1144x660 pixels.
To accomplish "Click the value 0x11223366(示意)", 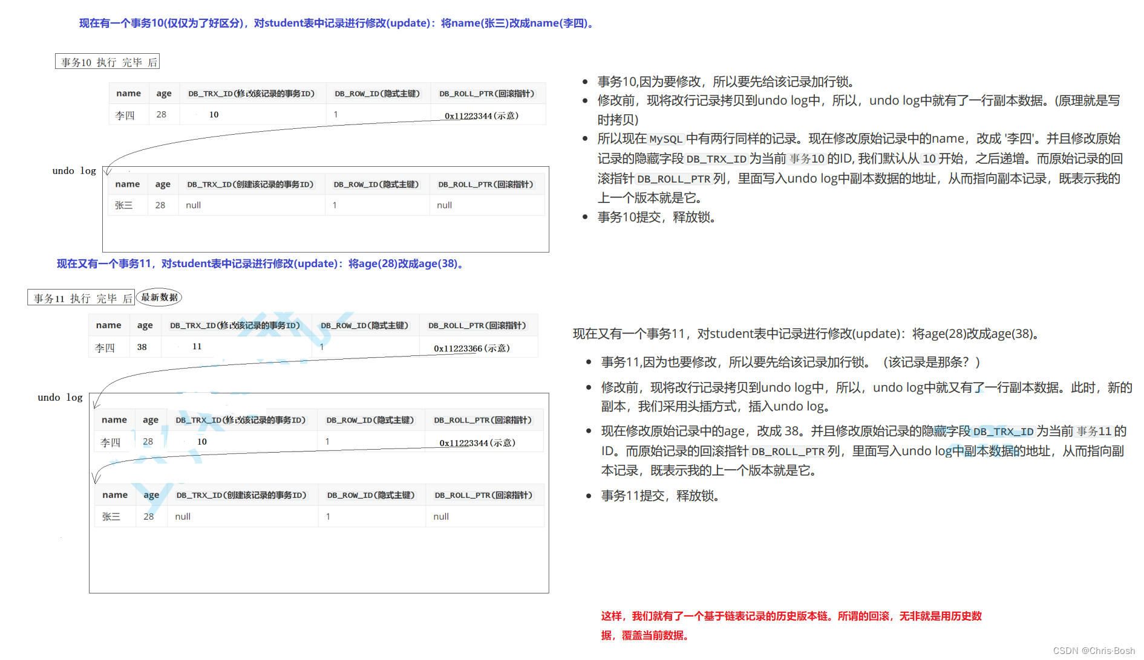I will click(472, 348).
